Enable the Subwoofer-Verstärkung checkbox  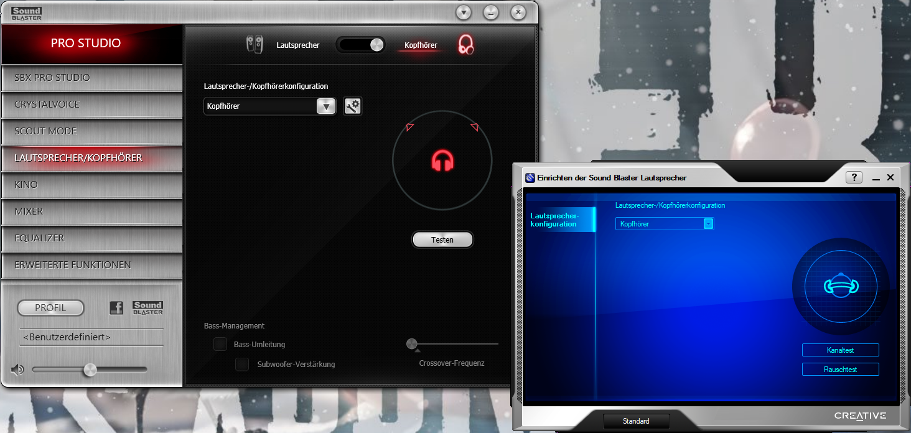pos(242,364)
